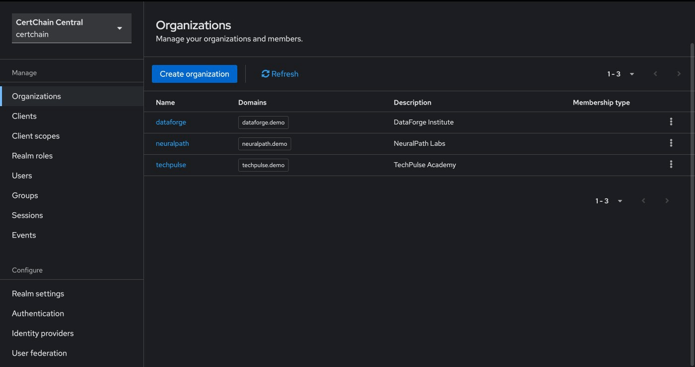The image size is (695, 367).
Task: Click the next page arrow in bottom pagination
Action: click(667, 200)
